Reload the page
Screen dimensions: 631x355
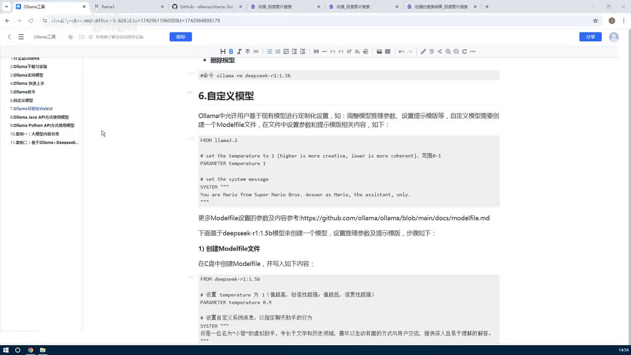(31, 21)
